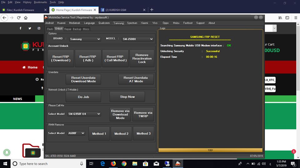Click the volume icon in system tray
300x168 pixels.
pos(264,164)
